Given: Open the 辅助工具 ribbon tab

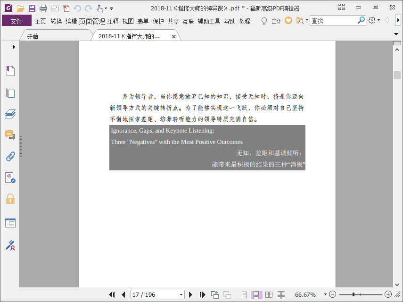Looking at the screenshot, I should pyautogui.click(x=209, y=21).
